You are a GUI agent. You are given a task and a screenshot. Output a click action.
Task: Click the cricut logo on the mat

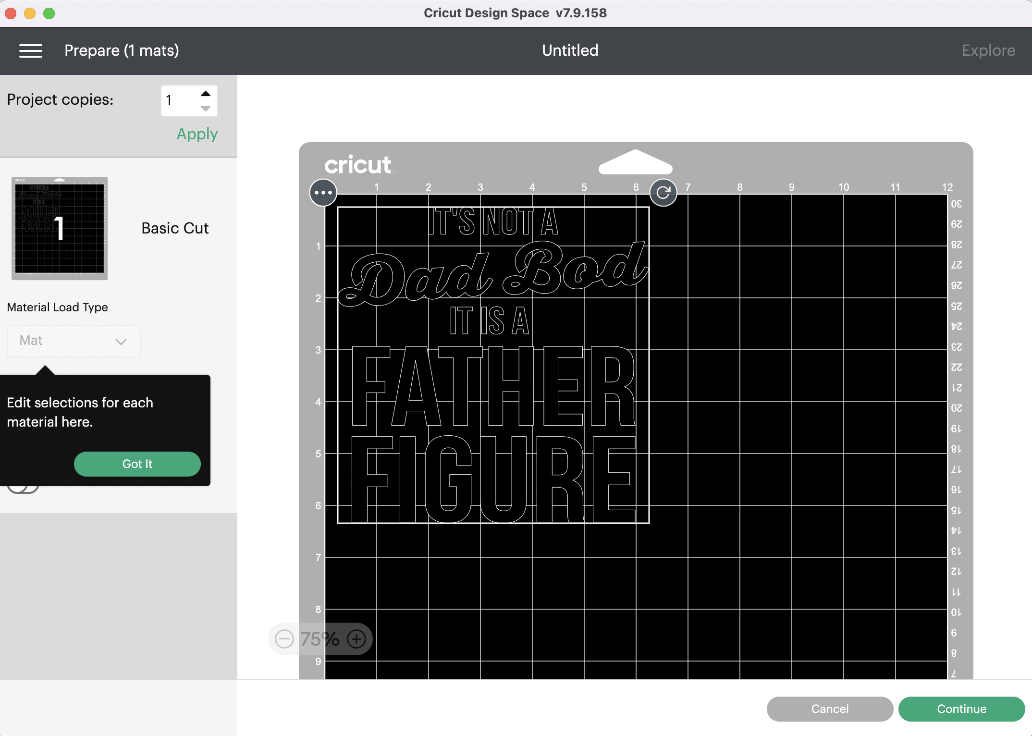click(x=359, y=165)
